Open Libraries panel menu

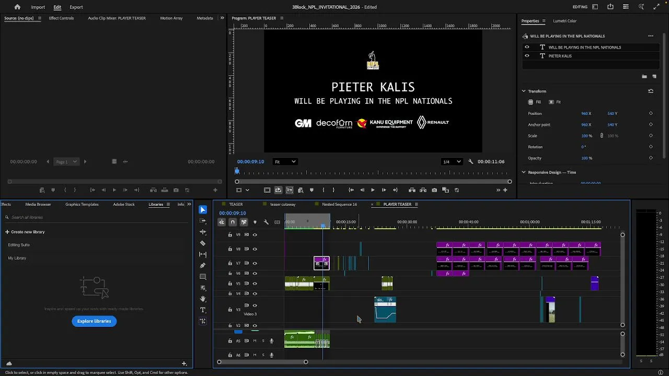(x=168, y=204)
